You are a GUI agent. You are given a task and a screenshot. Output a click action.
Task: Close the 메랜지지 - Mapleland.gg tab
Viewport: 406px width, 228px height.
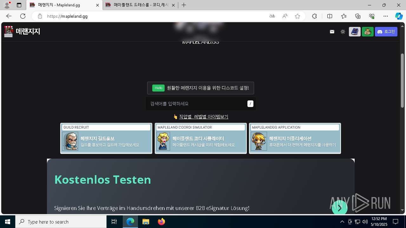pos(97,5)
